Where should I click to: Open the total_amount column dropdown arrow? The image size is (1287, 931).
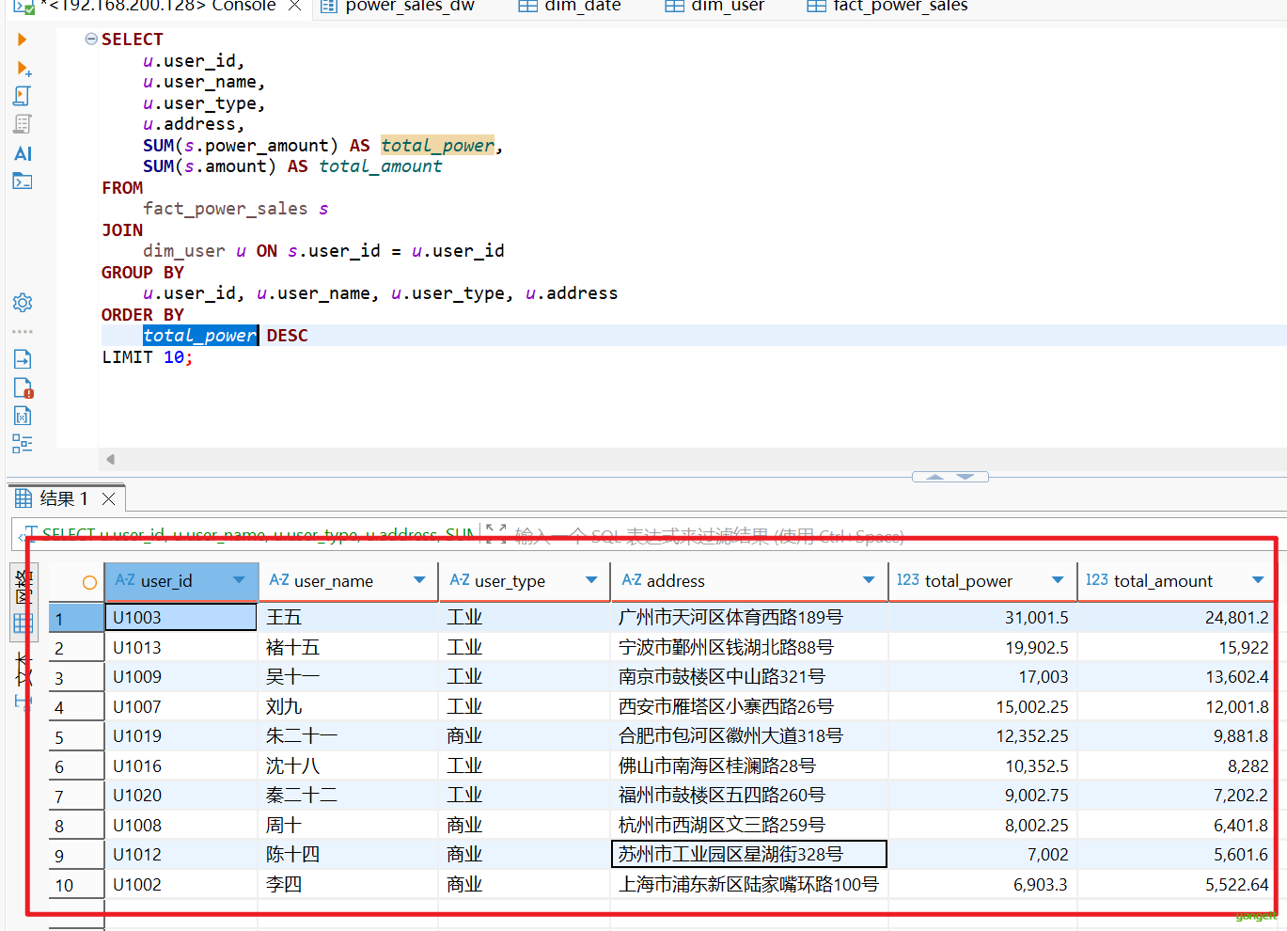[x=1258, y=580]
